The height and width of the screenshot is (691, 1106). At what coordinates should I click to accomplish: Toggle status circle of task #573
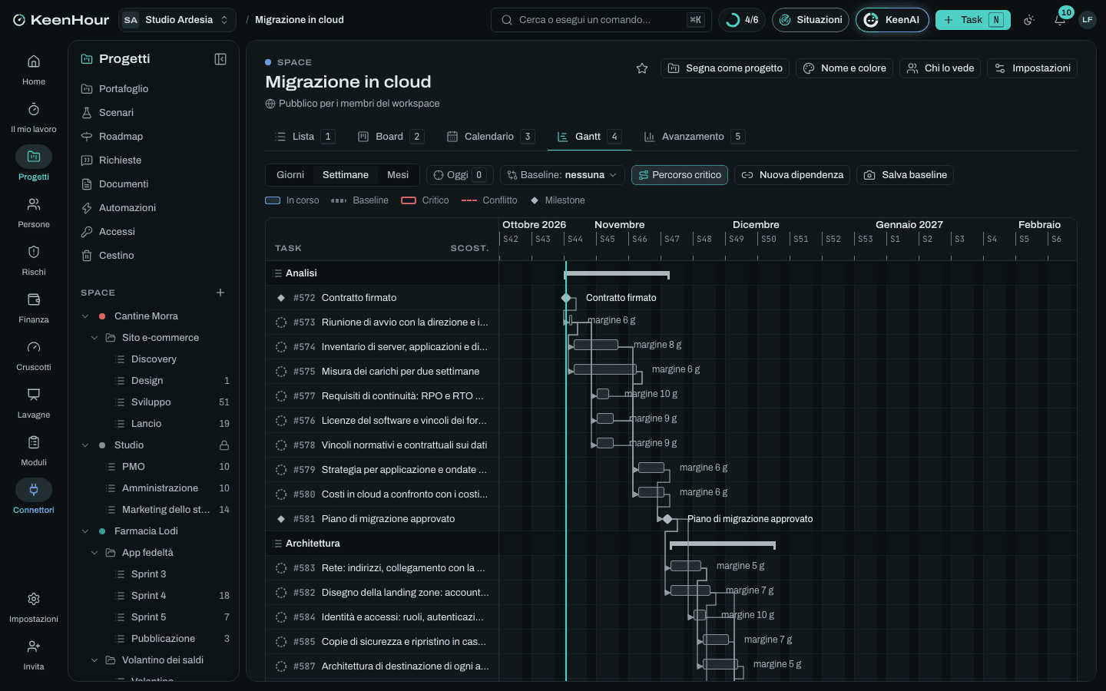281,322
